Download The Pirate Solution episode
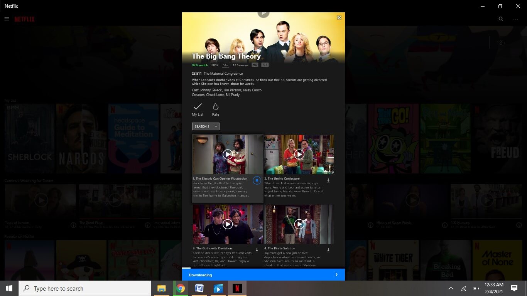 (x=328, y=250)
